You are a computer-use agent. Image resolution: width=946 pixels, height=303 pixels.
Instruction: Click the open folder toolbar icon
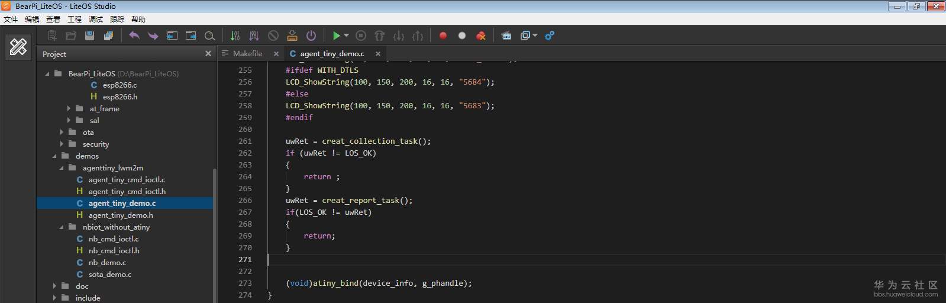(x=71, y=36)
